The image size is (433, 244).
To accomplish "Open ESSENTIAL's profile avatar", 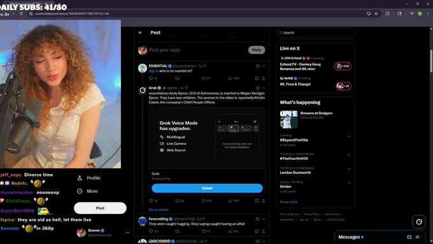I will pyautogui.click(x=143, y=68).
